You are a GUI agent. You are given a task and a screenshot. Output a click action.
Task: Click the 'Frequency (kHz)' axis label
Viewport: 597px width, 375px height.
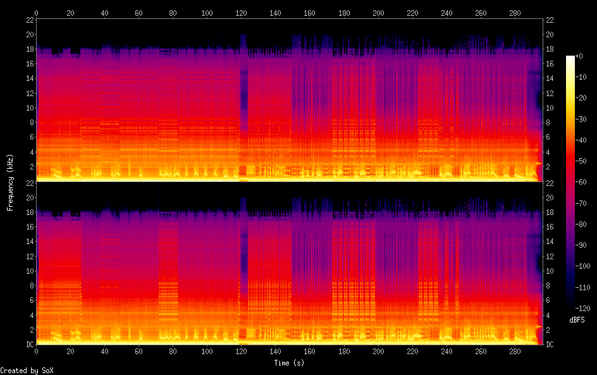[10, 182]
